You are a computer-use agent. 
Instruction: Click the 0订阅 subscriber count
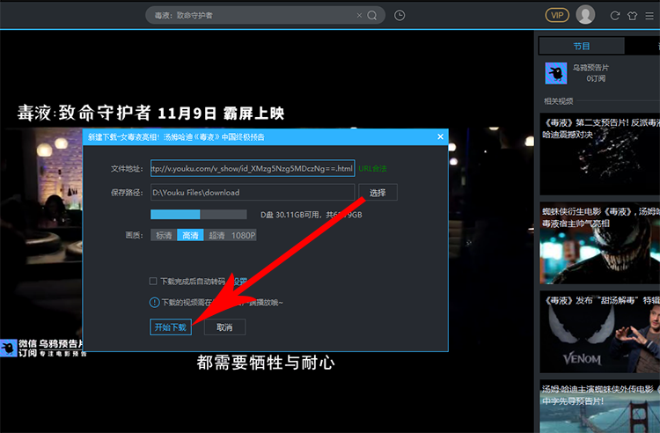pyautogui.click(x=596, y=78)
